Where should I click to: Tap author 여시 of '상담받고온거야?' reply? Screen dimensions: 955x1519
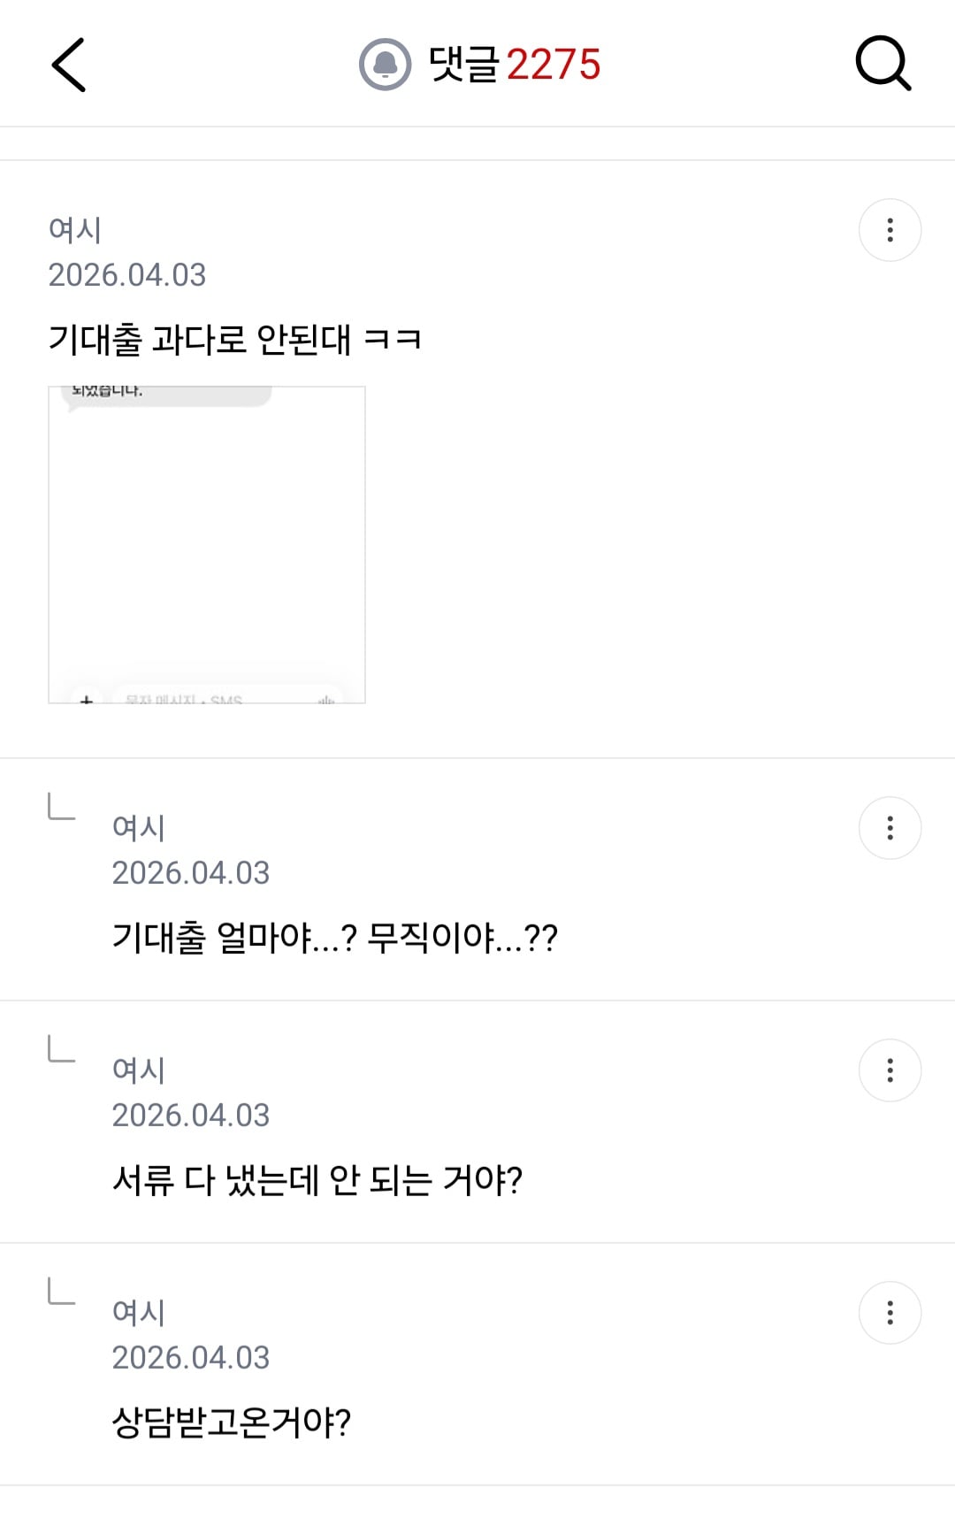139,1313
